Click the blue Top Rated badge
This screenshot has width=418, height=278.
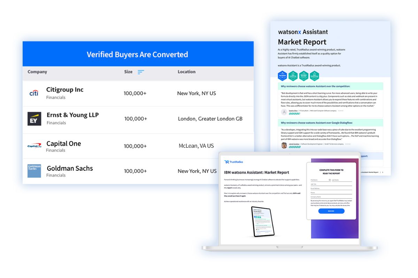282,76
